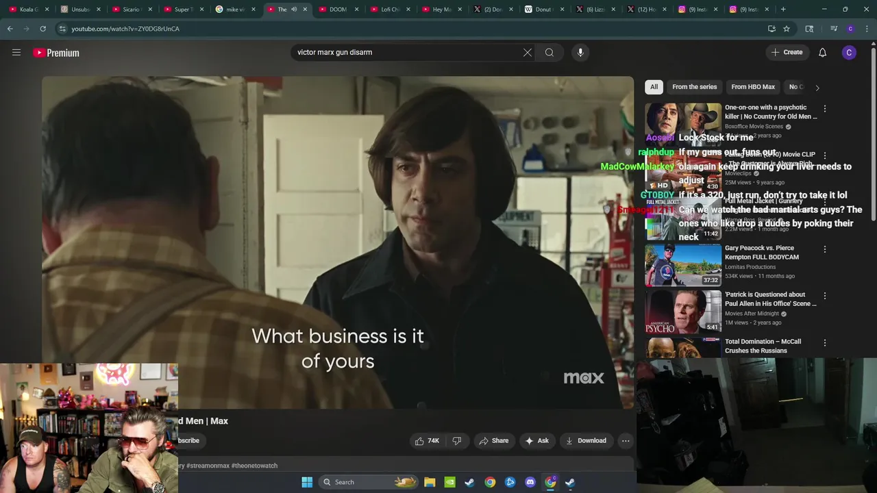877x493 pixels.
Task: View site information icon in address bar
Action: click(62, 29)
